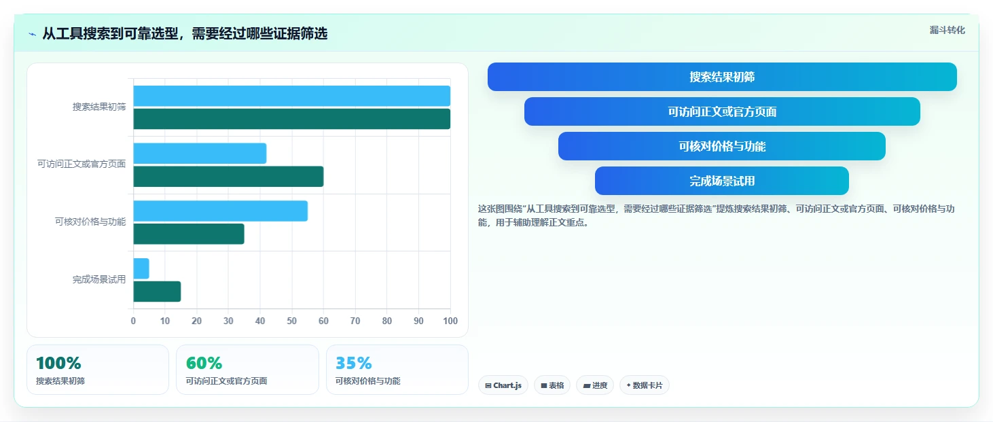This screenshot has height=422, width=993.
Task: Click the light blue bar for 可访问正文或官方页面
Action: pyautogui.click(x=200, y=154)
